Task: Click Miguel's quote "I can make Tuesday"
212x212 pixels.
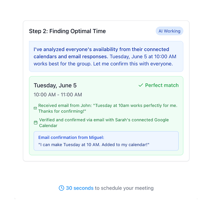Action: (x=94, y=145)
